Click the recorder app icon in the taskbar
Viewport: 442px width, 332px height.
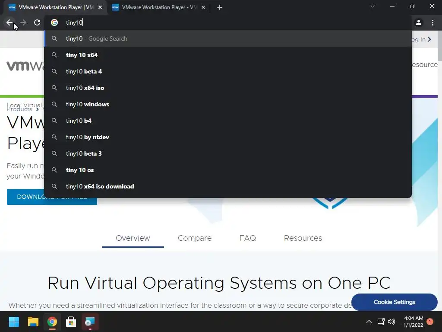pyautogui.click(x=90, y=322)
